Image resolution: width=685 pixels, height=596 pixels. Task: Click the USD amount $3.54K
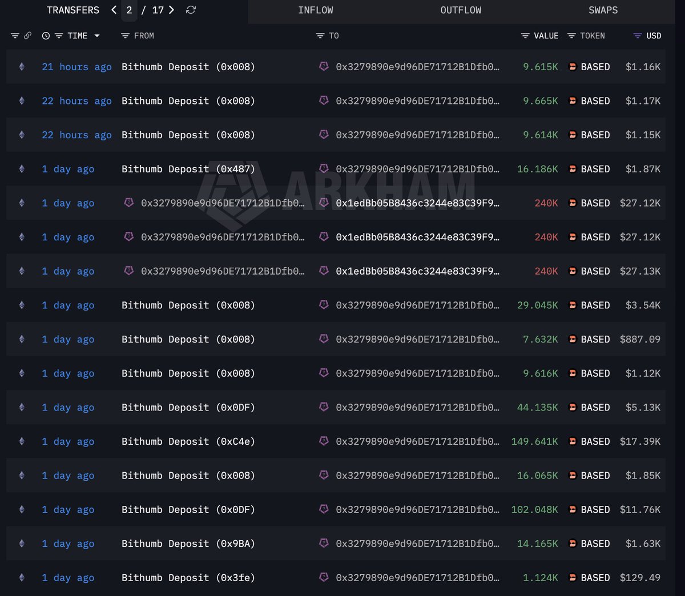coord(643,305)
